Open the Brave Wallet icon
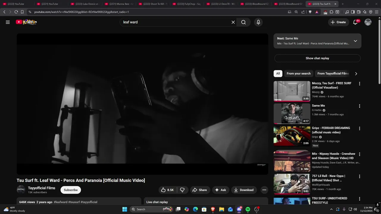The image size is (381, 214). point(359,12)
